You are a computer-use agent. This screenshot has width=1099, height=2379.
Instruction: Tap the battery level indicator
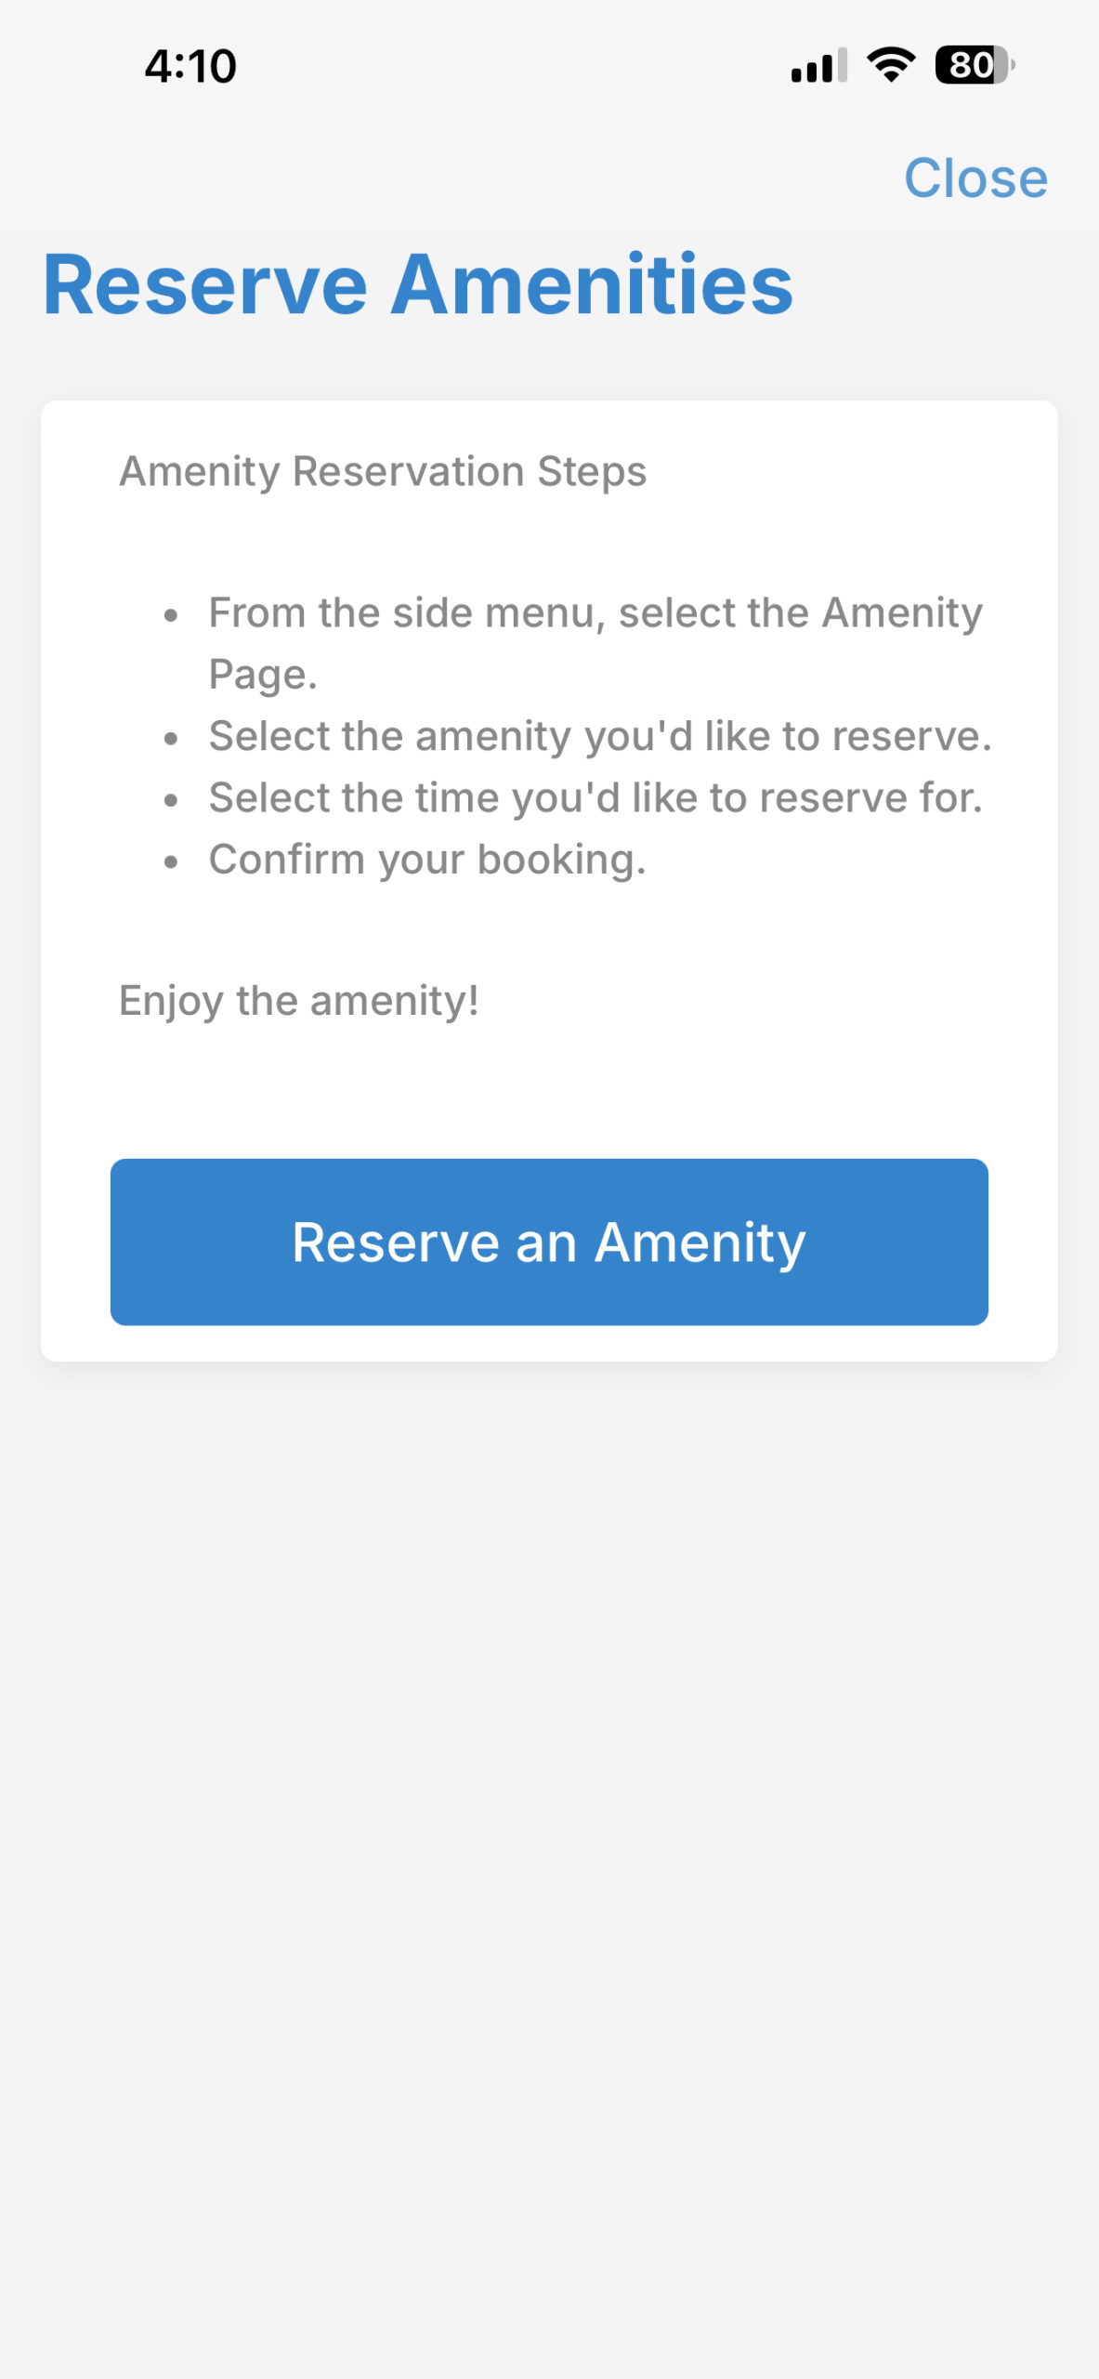(x=974, y=65)
